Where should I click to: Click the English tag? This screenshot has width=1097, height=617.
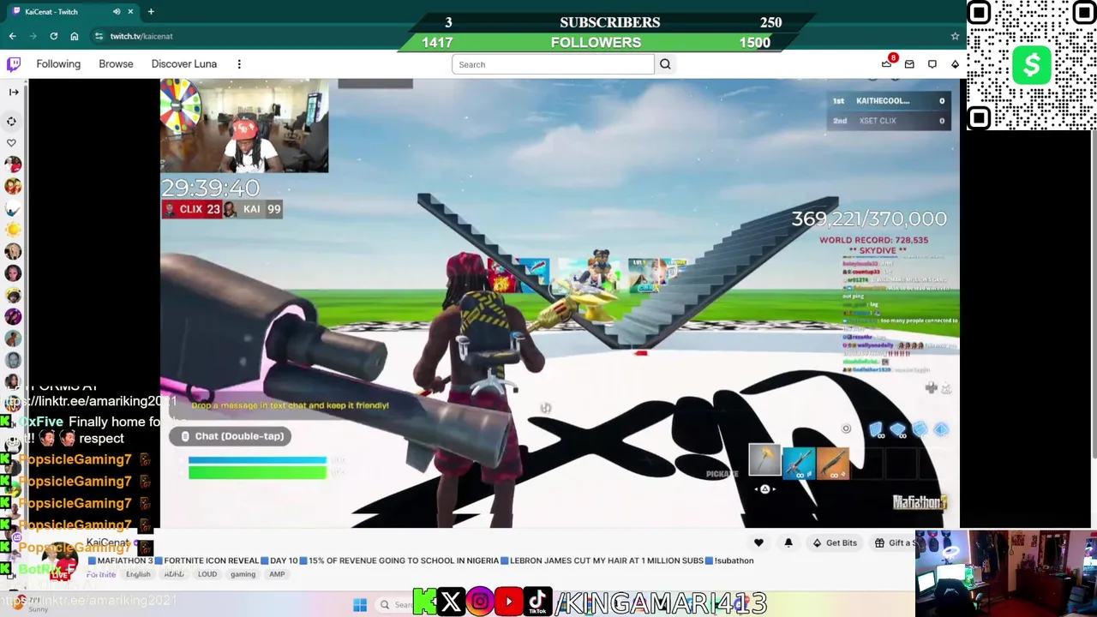tap(138, 574)
